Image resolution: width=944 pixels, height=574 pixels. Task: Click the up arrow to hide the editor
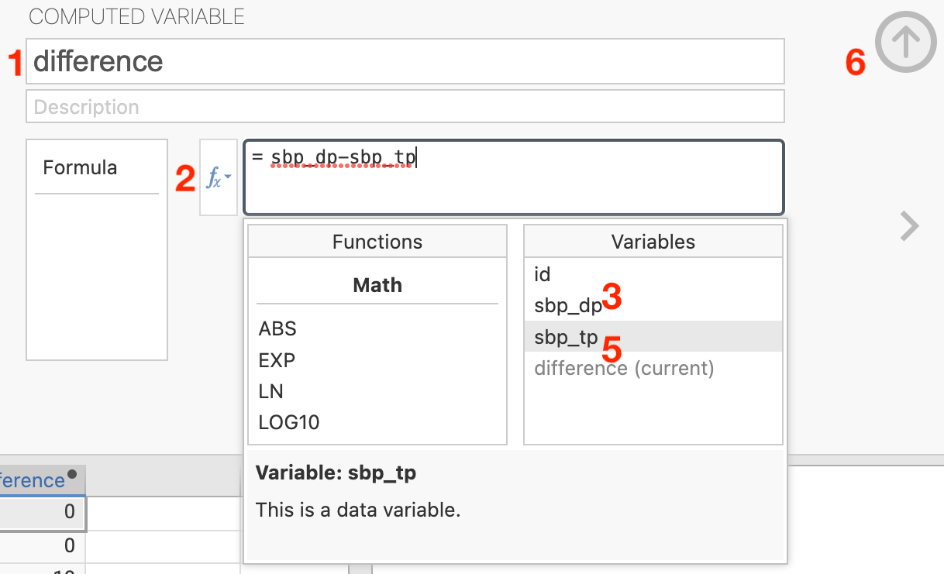(x=905, y=42)
